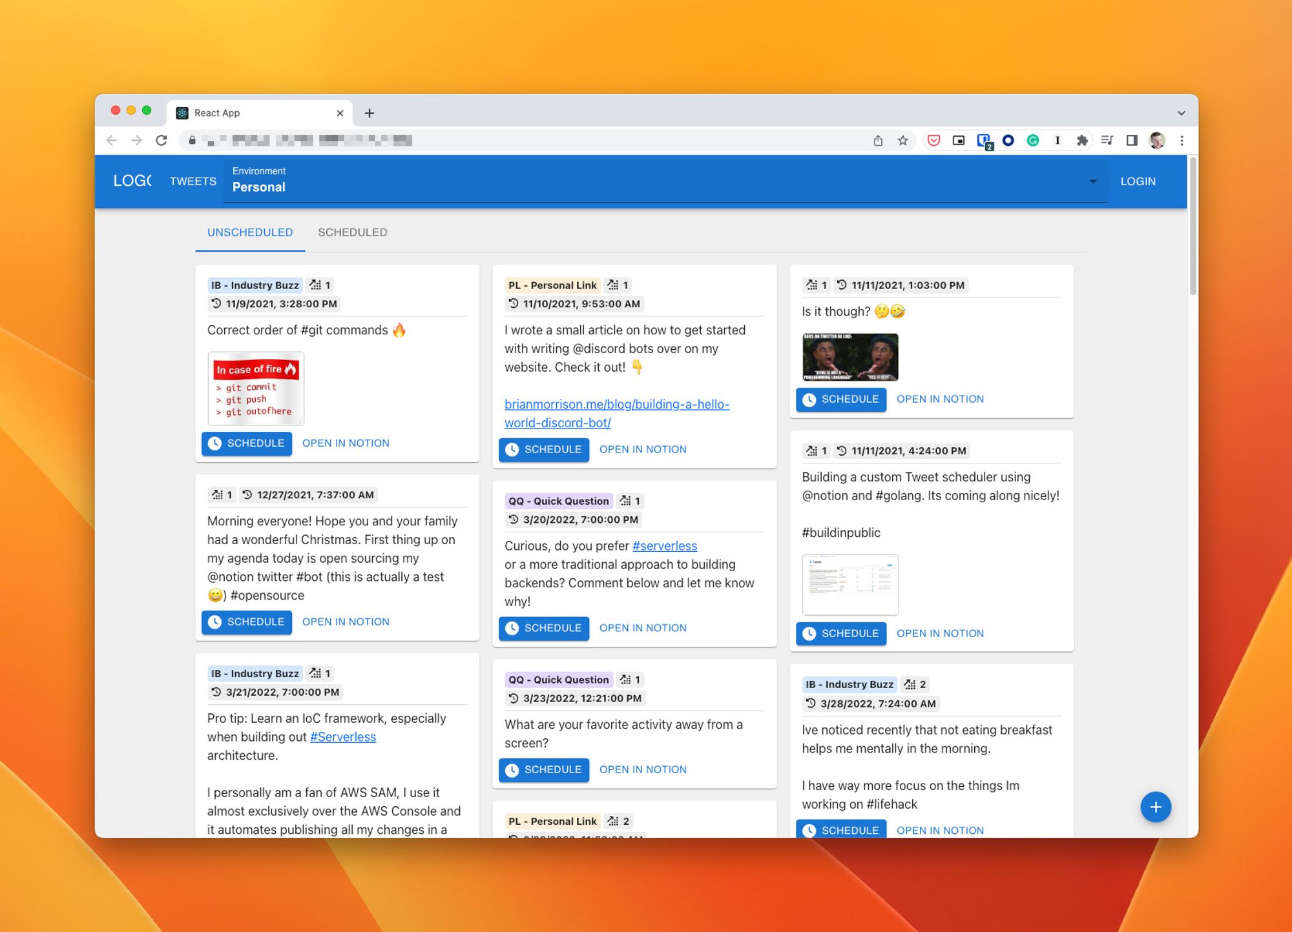1292x932 pixels.
Task: Click LOGIN in the header
Action: [1138, 181]
